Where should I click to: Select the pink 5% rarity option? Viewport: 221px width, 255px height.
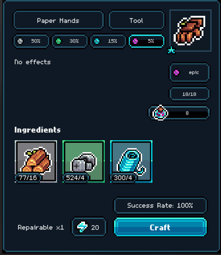point(146,41)
